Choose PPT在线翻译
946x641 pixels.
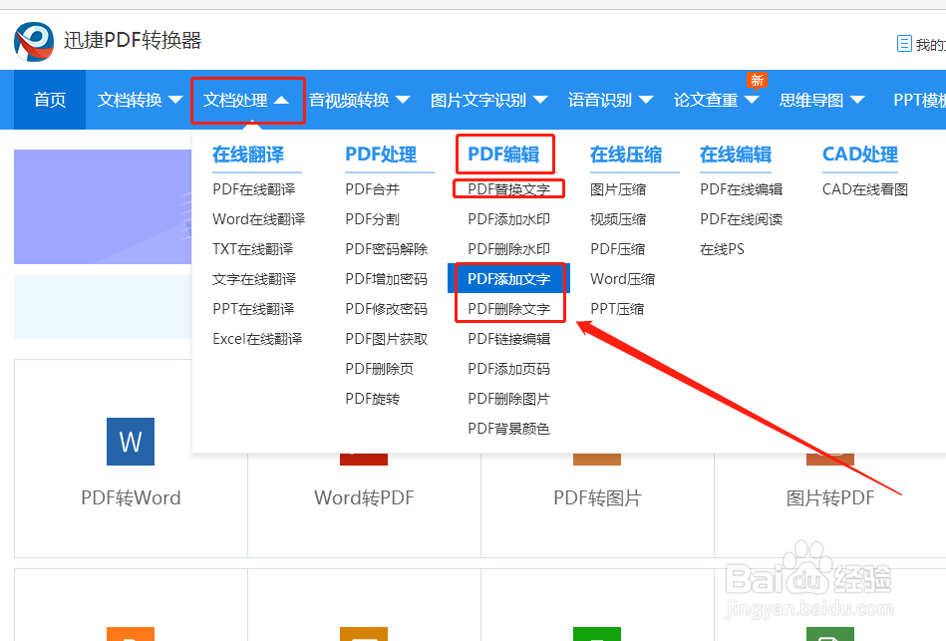tap(253, 309)
